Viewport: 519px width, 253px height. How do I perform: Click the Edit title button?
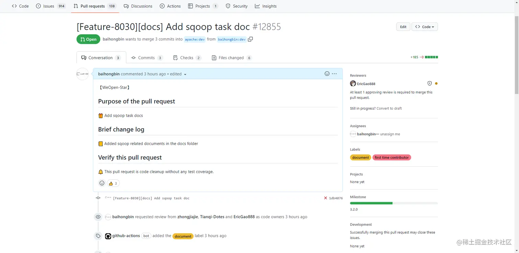click(403, 27)
